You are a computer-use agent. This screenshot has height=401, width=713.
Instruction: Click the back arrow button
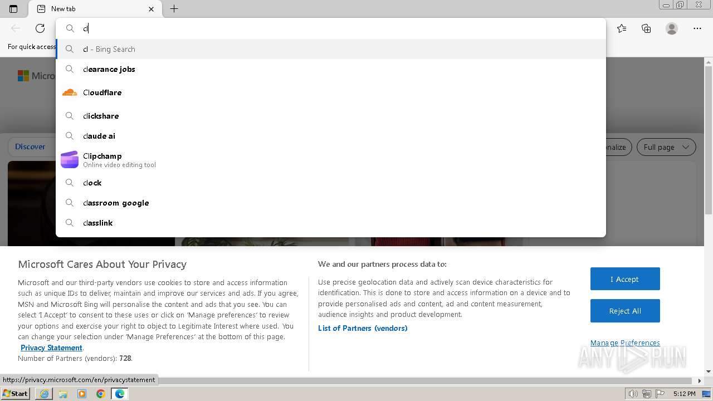click(x=16, y=28)
